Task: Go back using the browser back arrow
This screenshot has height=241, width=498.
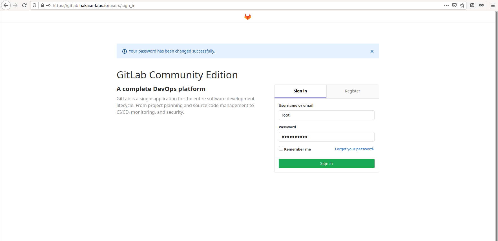Action: [6, 5]
